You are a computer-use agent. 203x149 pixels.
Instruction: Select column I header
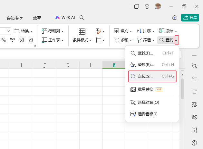pos(21,65)
